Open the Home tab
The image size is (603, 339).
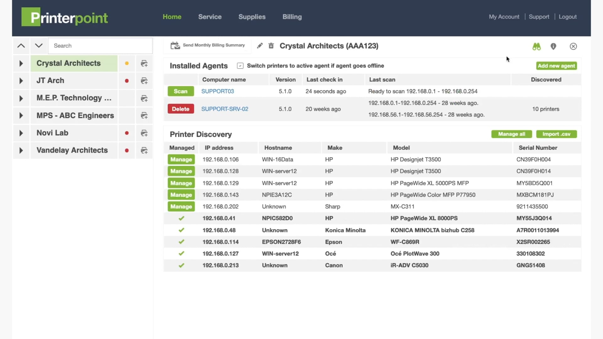coord(172,17)
